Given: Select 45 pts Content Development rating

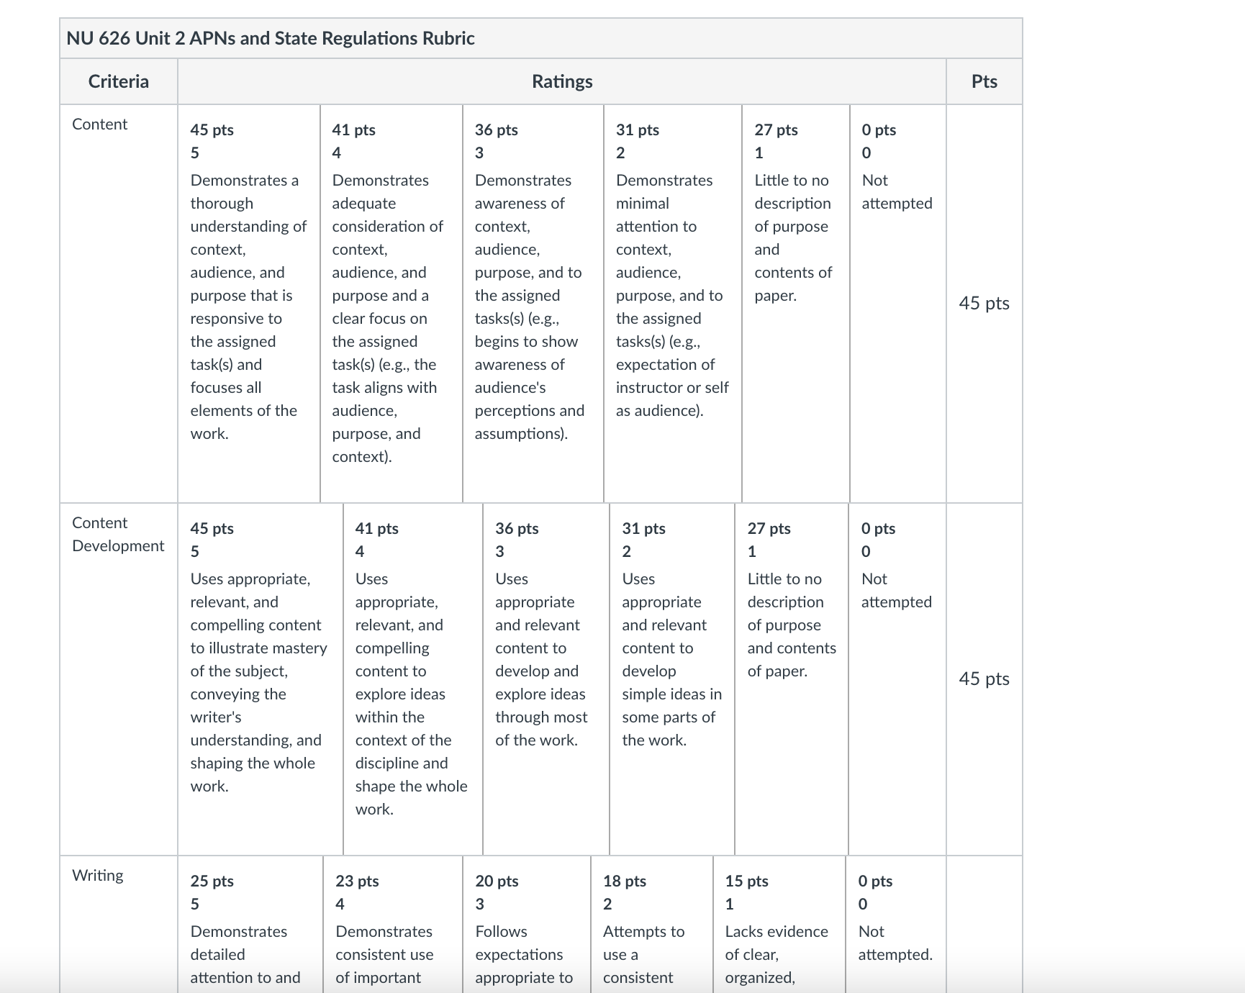Looking at the screenshot, I should click(260, 679).
